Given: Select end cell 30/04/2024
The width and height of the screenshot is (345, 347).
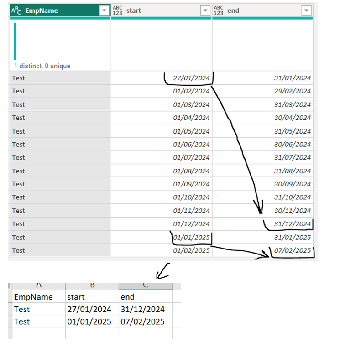Looking at the screenshot, I should point(262,118).
